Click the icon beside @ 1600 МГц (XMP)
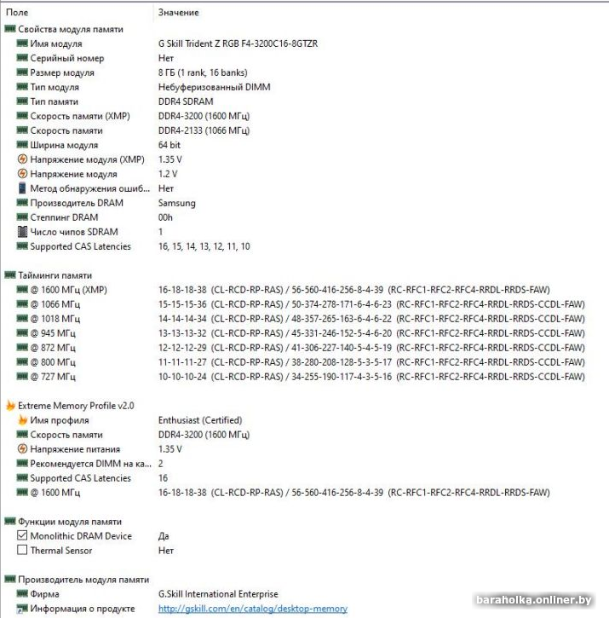Image resolution: width=609 pixels, height=618 pixels. [22, 290]
